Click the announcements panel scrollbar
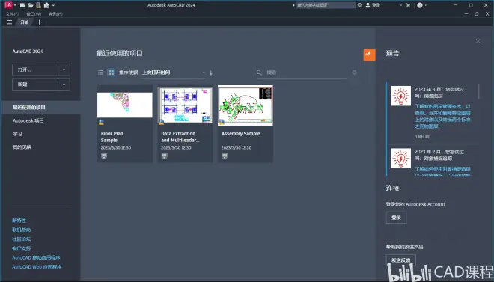 pos(479,91)
